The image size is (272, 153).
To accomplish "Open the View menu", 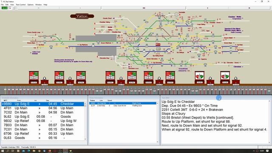I will point(12,5).
